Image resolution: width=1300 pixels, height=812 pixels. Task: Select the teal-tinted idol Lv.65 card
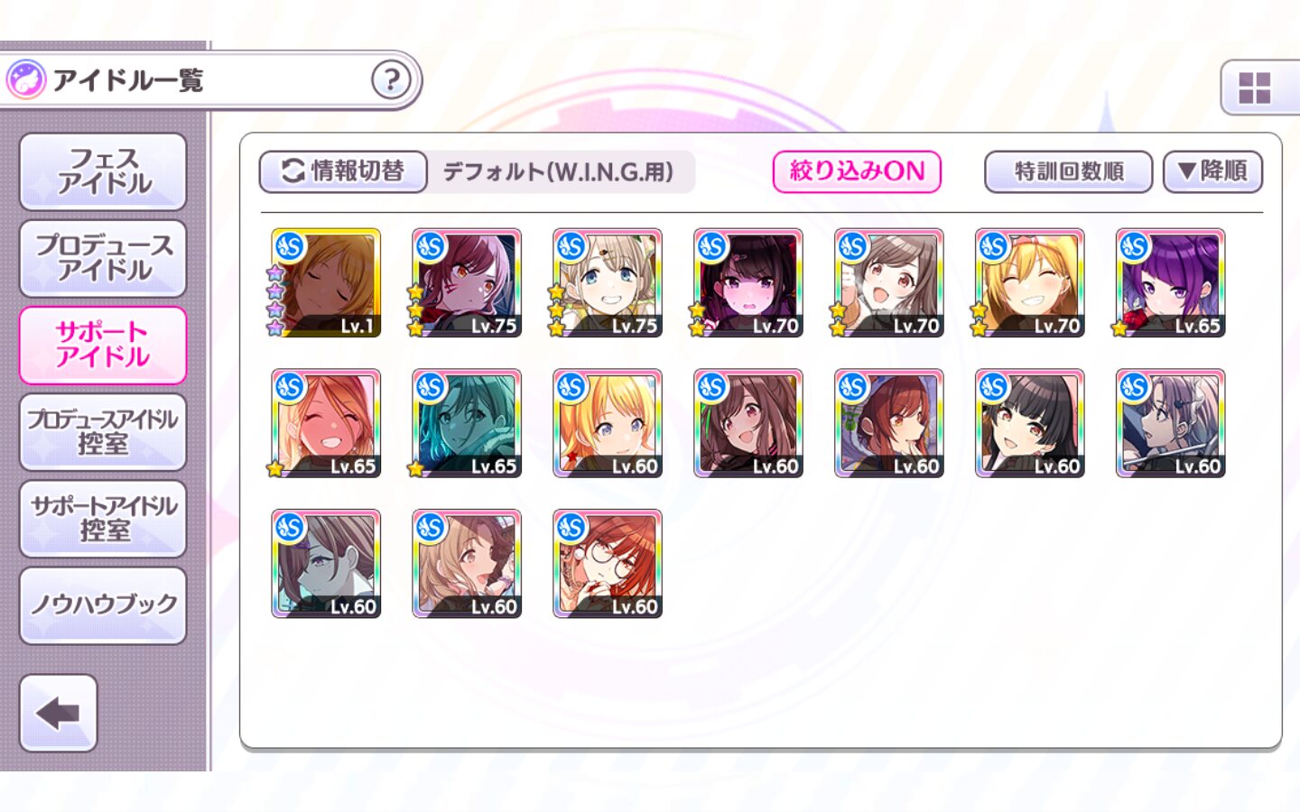(467, 423)
